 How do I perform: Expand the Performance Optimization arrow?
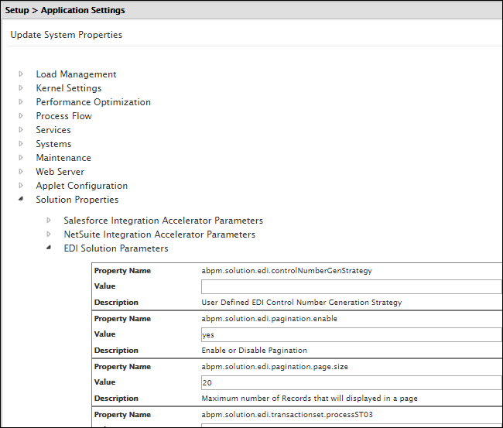[22, 102]
